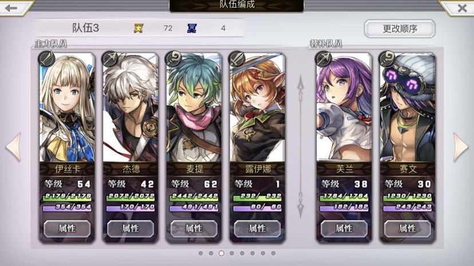The image size is (474, 266).
Task: Click the sword class icon on 伊丝卡
Action: [46, 58]
